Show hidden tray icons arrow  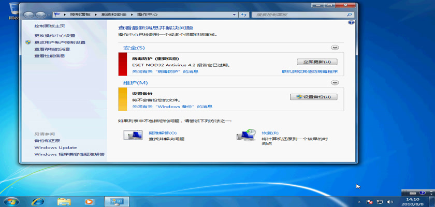pyautogui.click(x=360, y=201)
